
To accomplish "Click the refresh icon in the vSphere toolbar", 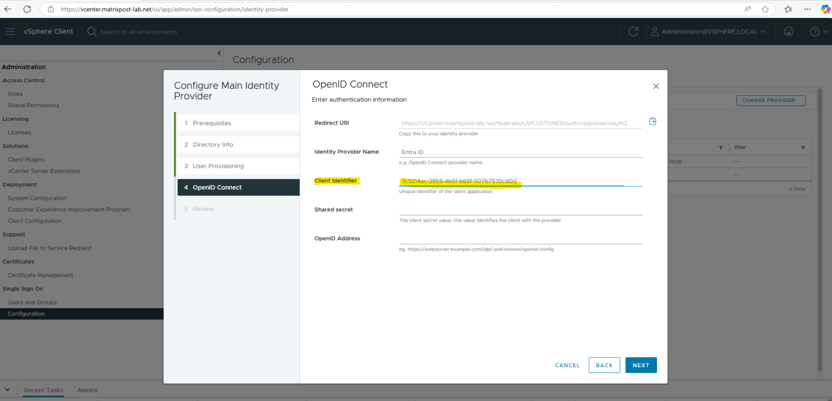I will (633, 31).
